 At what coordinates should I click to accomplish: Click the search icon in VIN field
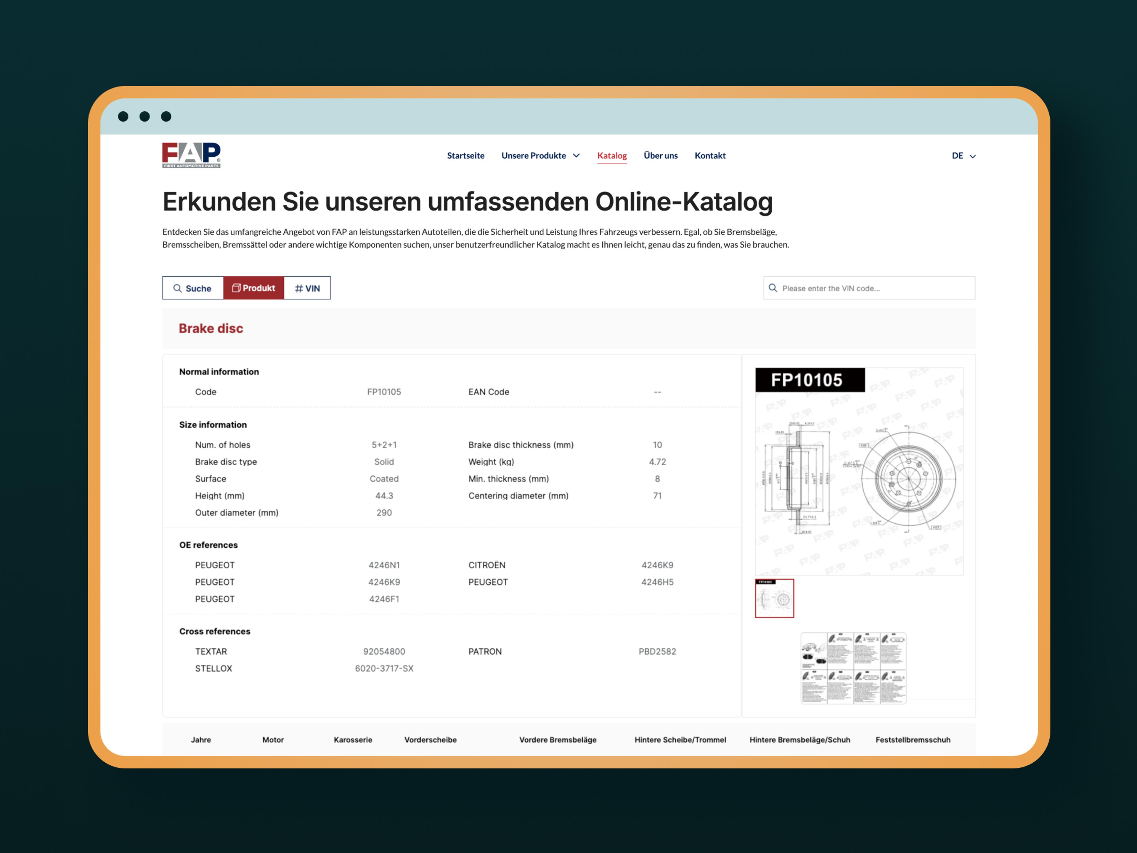point(773,288)
